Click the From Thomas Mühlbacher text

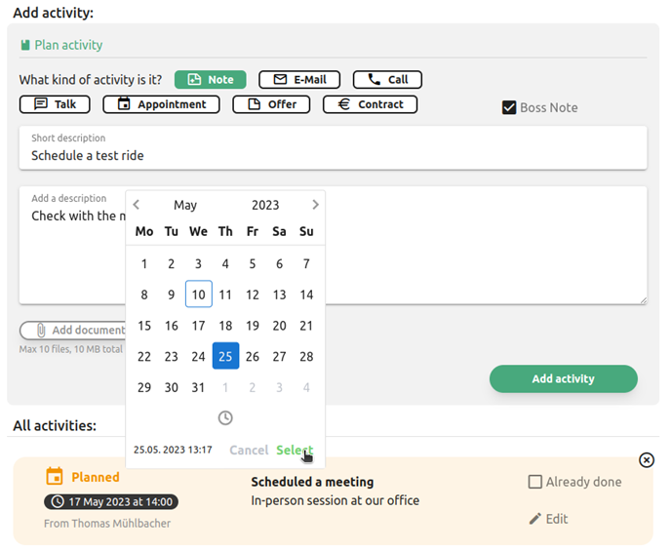coord(107,523)
